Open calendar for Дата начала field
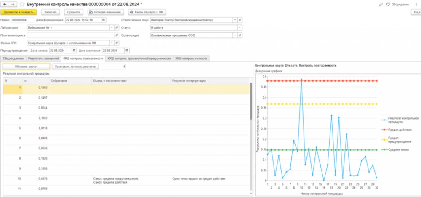Screen dimensions: 421x197 click(75, 51)
